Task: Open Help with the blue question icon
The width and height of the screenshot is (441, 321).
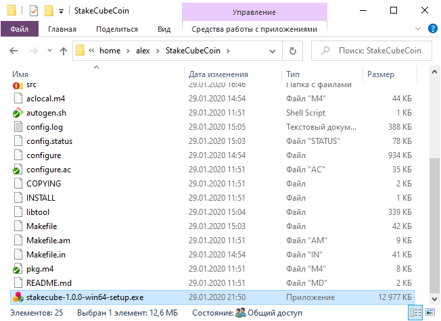Action: 433,28
